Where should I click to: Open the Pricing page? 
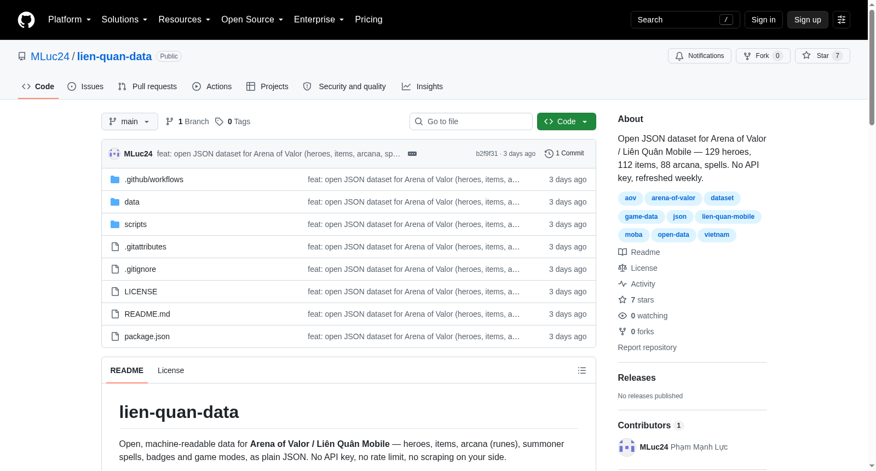coord(368,20)
